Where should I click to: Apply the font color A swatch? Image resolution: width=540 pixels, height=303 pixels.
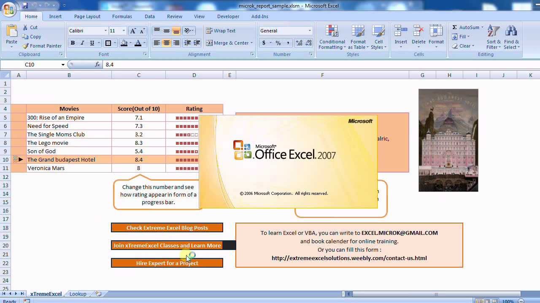click(138, 43)
